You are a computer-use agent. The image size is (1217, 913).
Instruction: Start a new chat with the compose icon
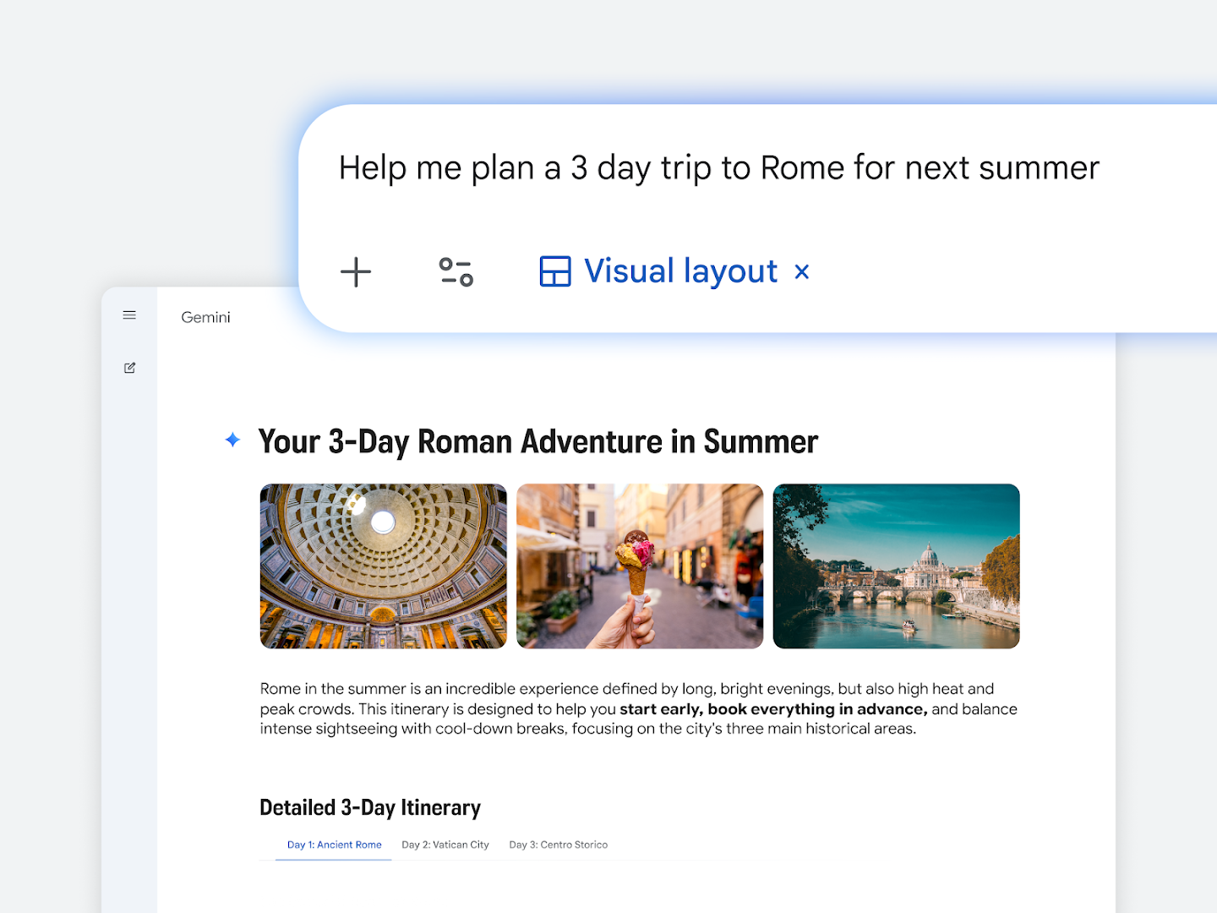tap(129, 368)
